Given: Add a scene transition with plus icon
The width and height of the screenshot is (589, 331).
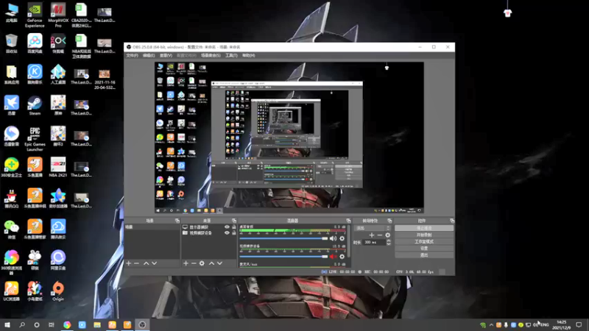Looking at the screenshot, I should pos(372,235).
